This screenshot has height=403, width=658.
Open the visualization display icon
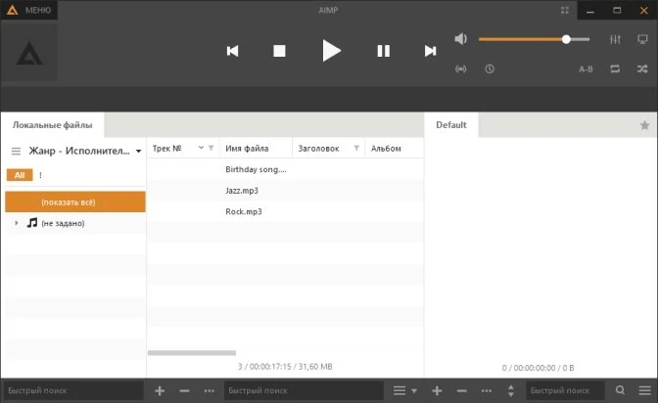click(x=642, y=39)
